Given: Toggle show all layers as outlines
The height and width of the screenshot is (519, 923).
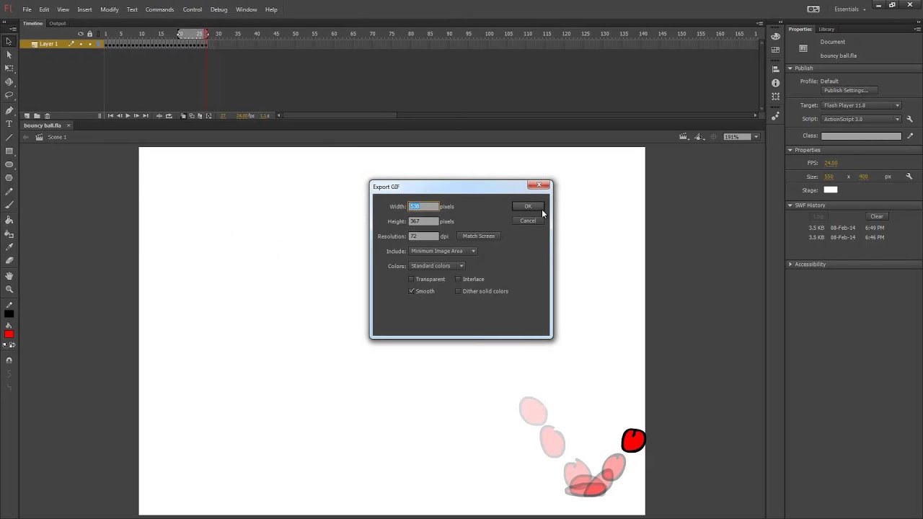Looking at the screenshot, I should [99, 34].
